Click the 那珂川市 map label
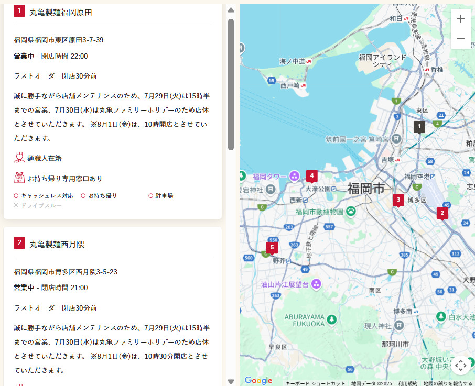 [395, 344]
